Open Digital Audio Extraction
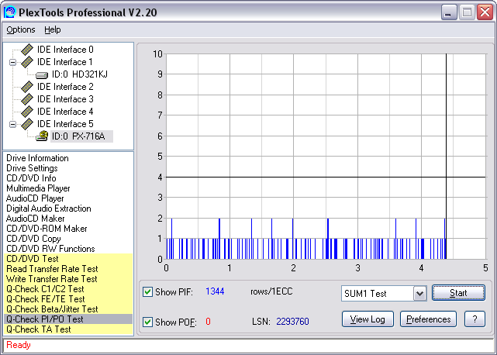The width and height of the screenshot is (497, 355). [49, 209]
